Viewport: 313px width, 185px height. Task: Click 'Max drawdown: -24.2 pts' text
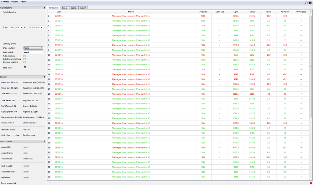pyautogui.click(x=11, y=117)
